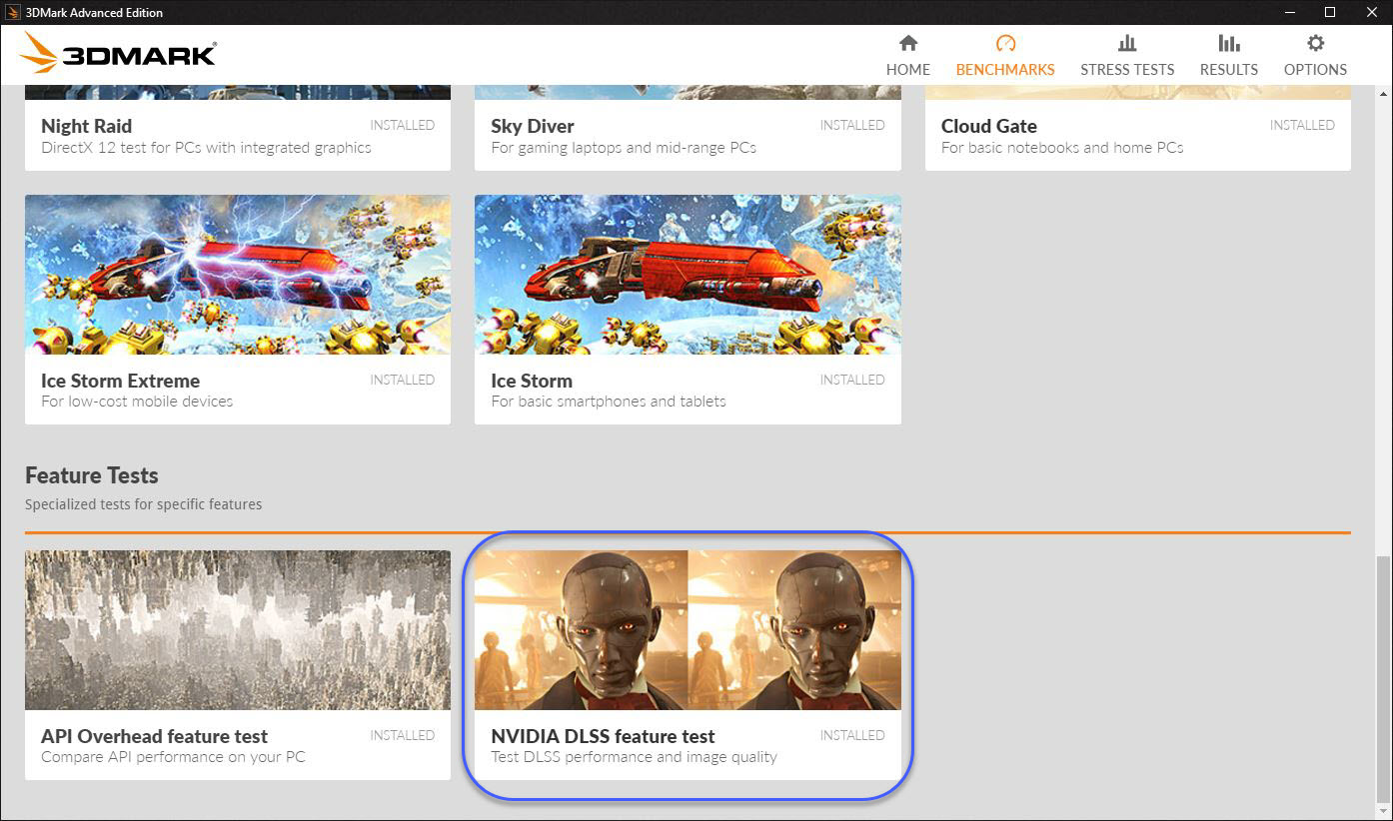Image resolution: width=1393 pixels, height=821 pixels.
Task: Click "Test DLSS performance and image quality" description
Action: click(x=634, y=757)
